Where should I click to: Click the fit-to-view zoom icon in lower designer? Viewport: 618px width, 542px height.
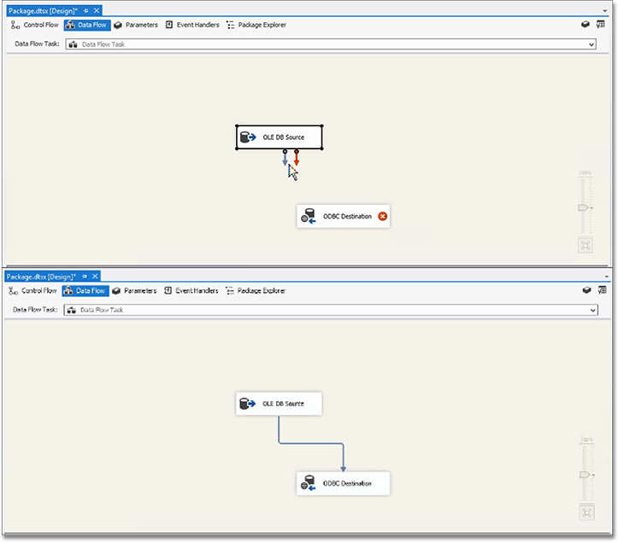(586, 513)
